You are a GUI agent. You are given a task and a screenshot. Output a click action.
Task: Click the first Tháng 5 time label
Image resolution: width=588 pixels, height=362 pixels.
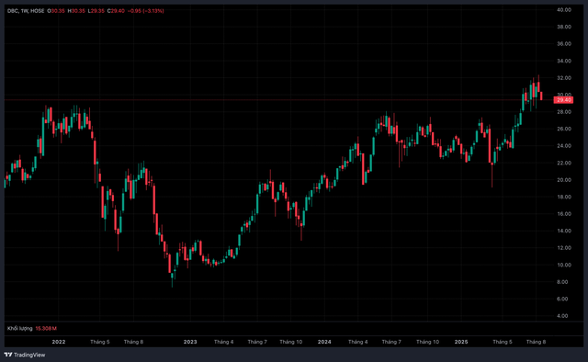tap(100, 342)
